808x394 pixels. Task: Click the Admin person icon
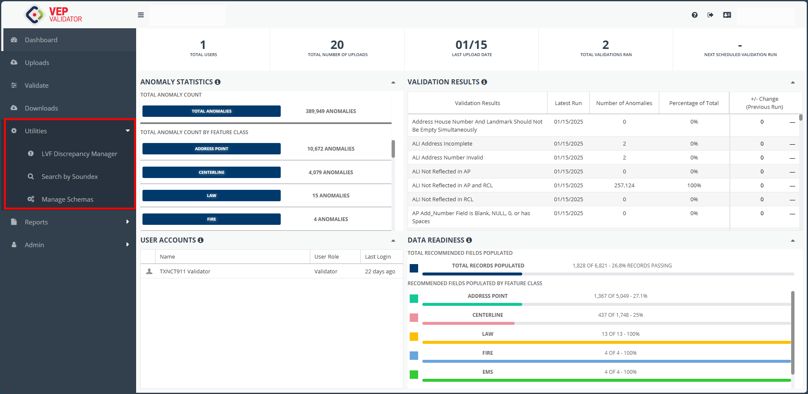14,245
